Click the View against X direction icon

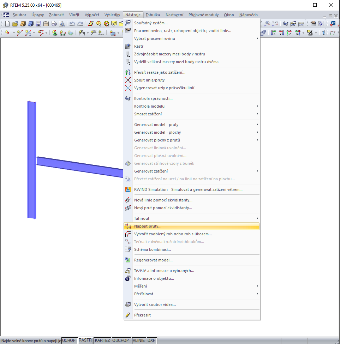click(x=297, y=33)
